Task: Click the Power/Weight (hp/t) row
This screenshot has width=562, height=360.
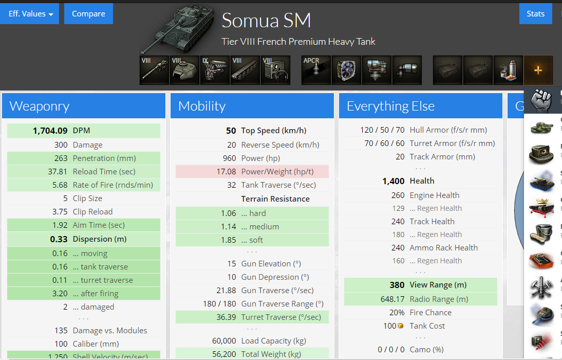Action: [x=252, y=172]
